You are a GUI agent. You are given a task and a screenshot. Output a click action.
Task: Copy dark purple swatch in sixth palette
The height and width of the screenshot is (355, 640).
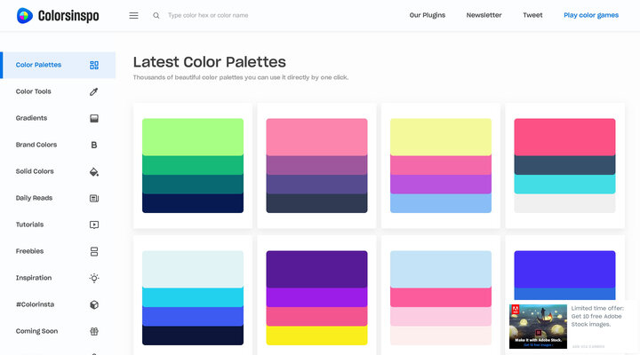[316, 269]
